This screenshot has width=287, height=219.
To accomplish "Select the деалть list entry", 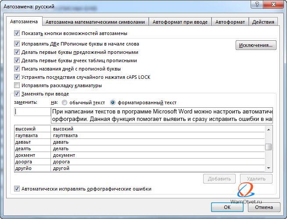I will tap(32, 148).
